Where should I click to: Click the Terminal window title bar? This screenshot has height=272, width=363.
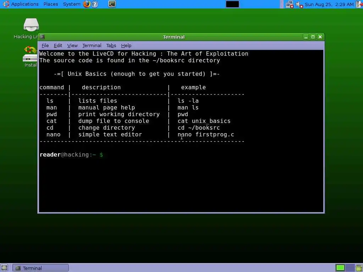coord(174,37)
